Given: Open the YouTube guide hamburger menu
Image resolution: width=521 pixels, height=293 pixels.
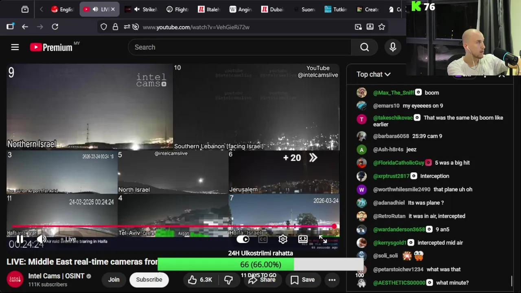Looking at the screenshot, I should coord(15,47).
